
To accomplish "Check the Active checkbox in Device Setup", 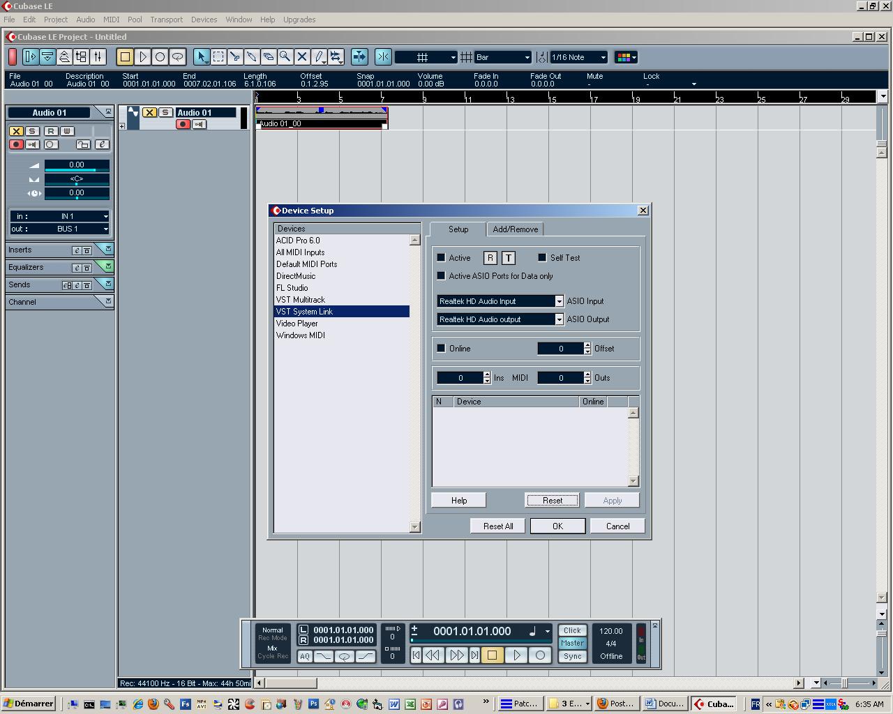I will (441, 258).
